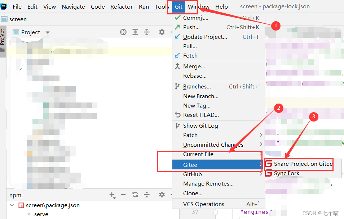Open the Refactor menu
This screenshot has width=344, height=219.
click(x=121, y=6)
